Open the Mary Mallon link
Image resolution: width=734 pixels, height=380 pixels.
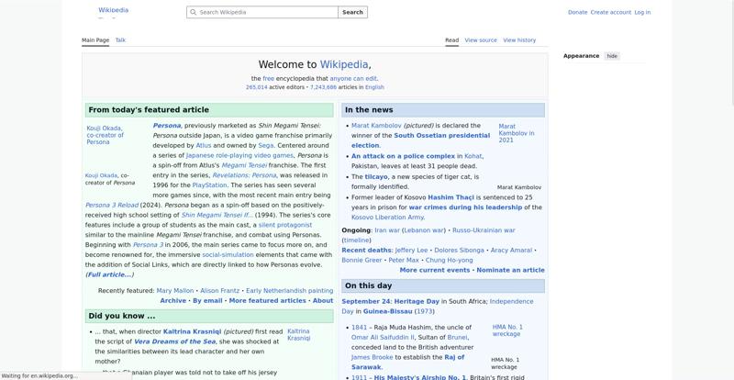click(x=174, y=290)
